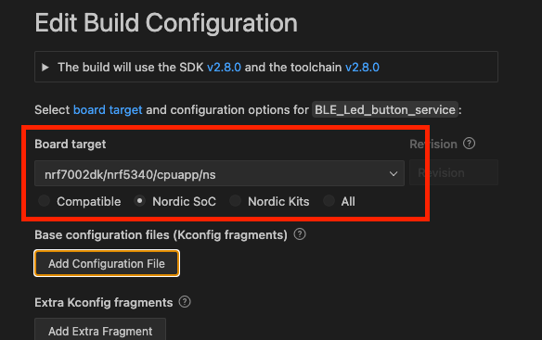Viewport: 542px width, 340px height.
Task: Click help icon beside Extra Kconfig fragments
Action: [x=185, y=302]
